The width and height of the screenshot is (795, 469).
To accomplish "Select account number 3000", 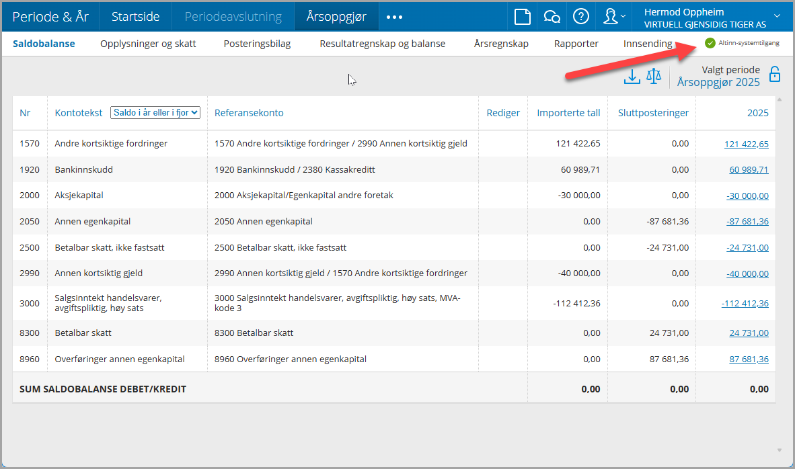I will pos(30,304).
